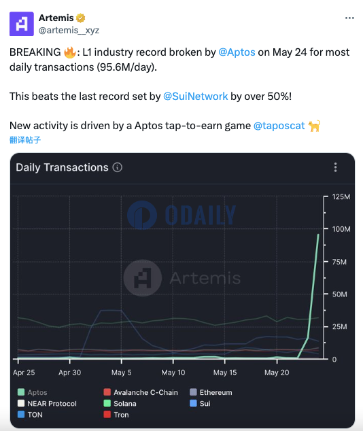Toggle the TON legend entry
This screenshot has height=431, width=363.
click(x=30, y=415)
